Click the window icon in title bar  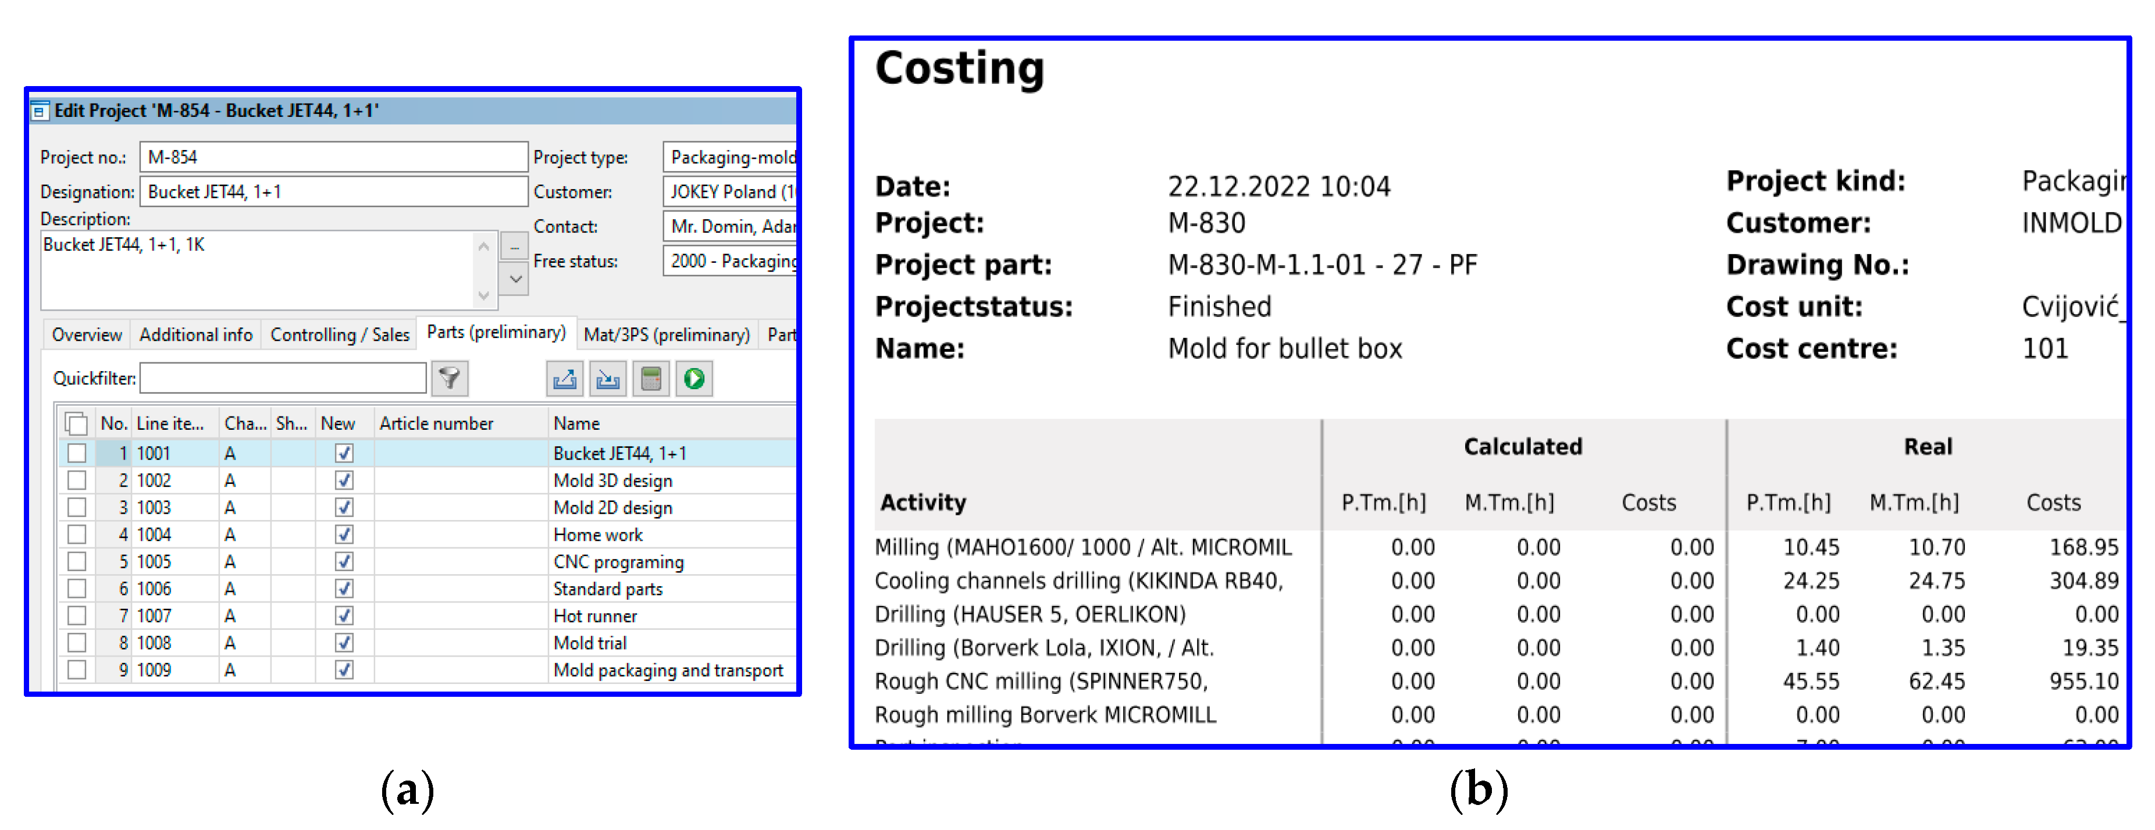(x=40, y=111)
